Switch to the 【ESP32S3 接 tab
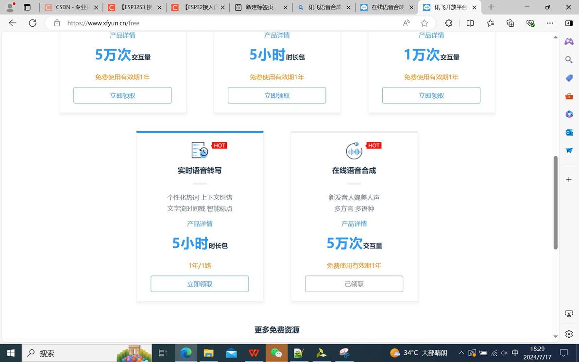The width and height of the screenshot is (579, 362). tap(135, 7)
